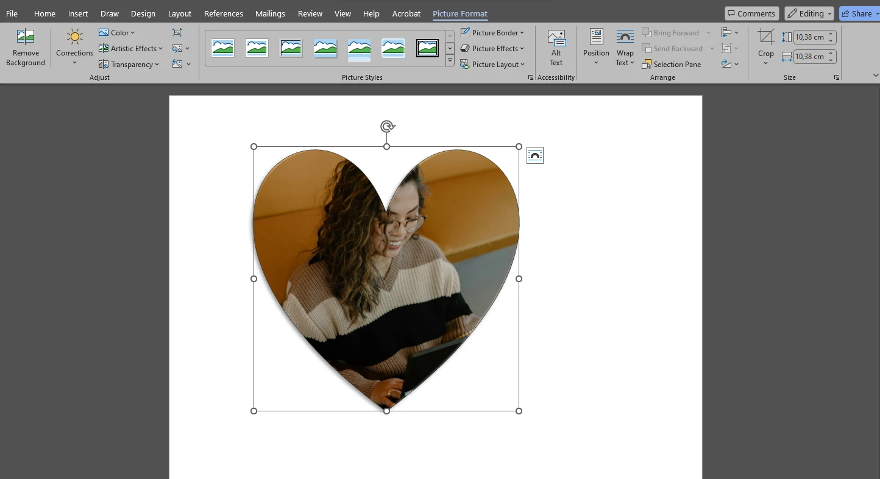Expand the Artistic Effects dropdown
Viewport: 880px width, 479px height.
[x=160, y=49]
